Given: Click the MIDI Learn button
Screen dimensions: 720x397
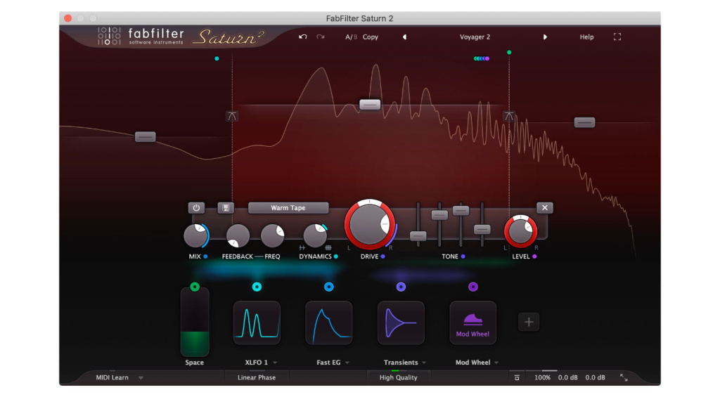Looking at the screenshot, I should point(112,378).
